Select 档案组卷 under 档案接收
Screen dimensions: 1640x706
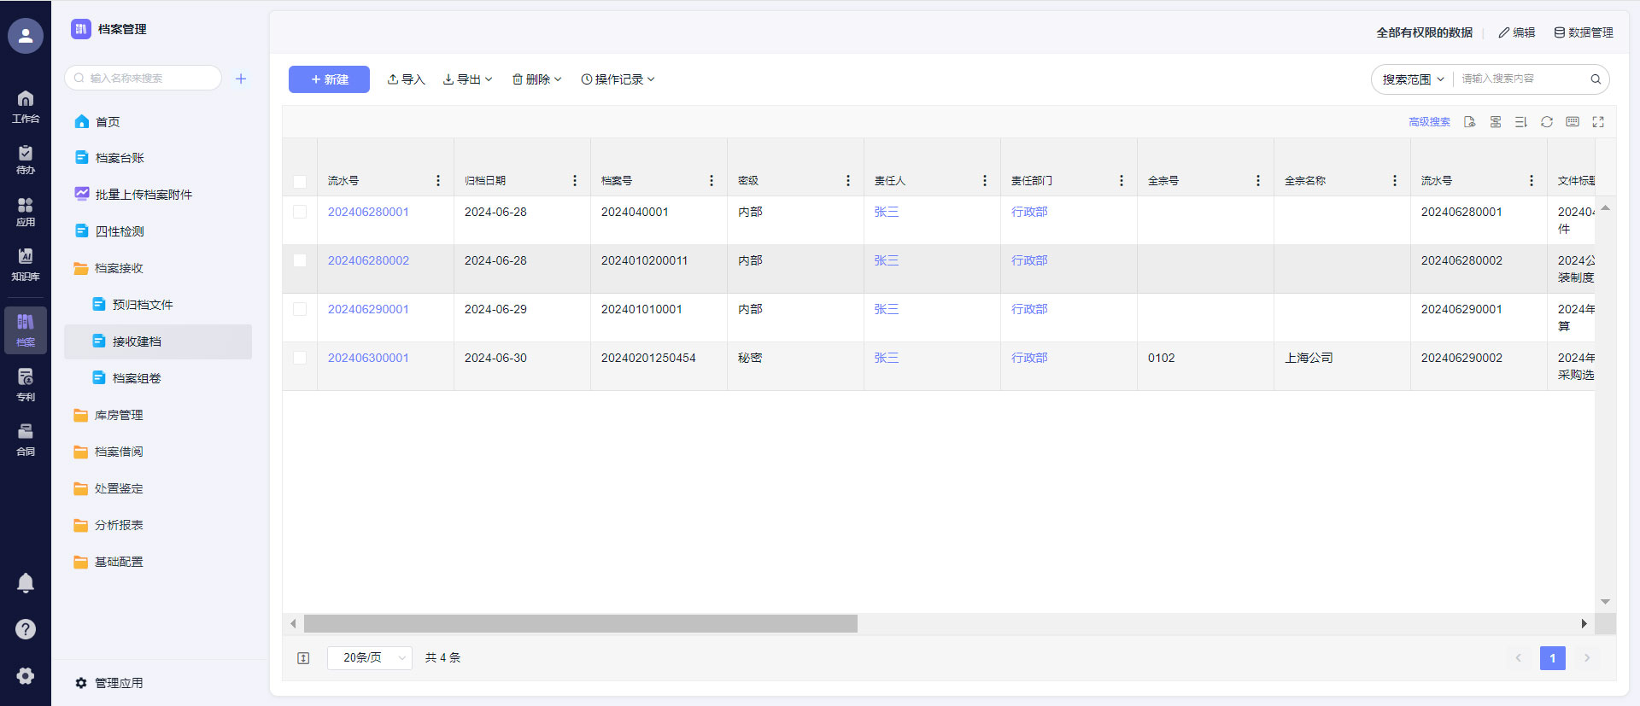point(137,378)
